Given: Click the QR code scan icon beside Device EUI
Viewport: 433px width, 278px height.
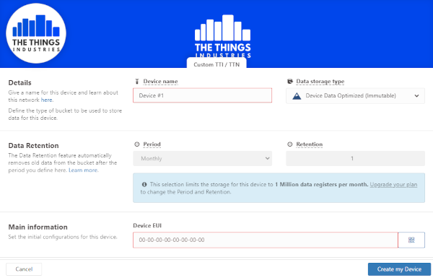Looking at the screenshot, I should point(411,240).
